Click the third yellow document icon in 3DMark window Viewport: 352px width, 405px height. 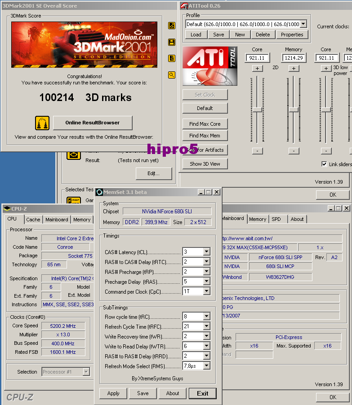pos(171,58)
